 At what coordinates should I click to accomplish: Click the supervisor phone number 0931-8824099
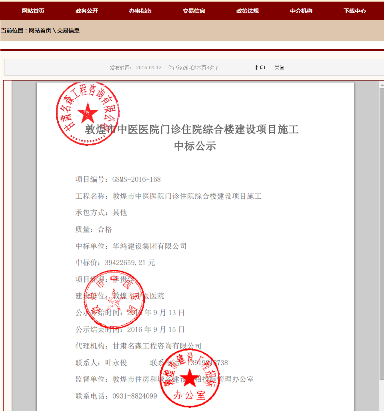134,396
